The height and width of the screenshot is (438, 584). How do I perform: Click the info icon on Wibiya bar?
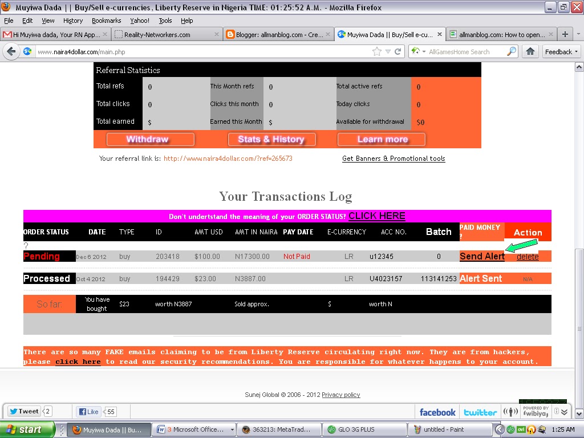[x=557, y=411]
